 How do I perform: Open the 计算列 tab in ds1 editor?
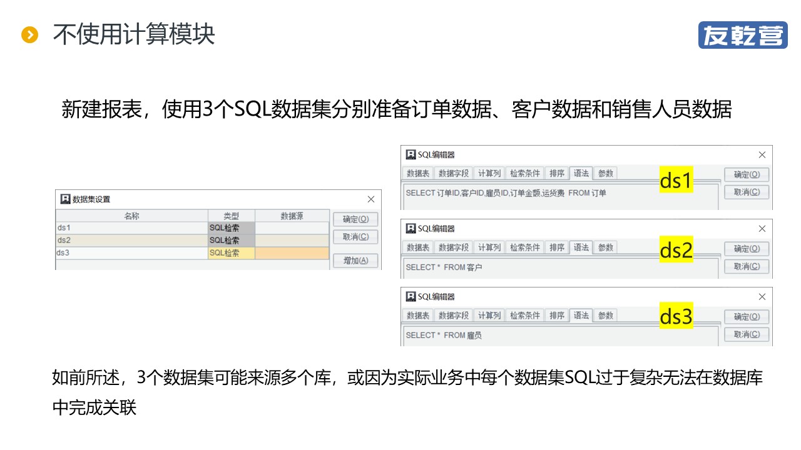[x=488, y=174]
